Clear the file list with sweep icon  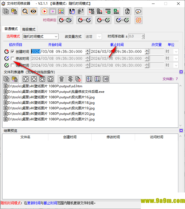pyautogui.click(x=70, y=79)
